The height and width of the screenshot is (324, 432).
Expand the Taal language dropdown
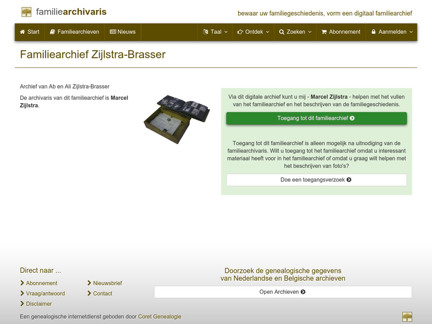pos(214,32)
